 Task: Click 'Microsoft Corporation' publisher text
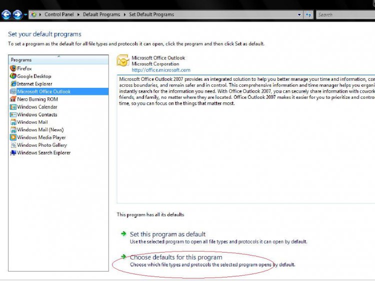(155, 64)
